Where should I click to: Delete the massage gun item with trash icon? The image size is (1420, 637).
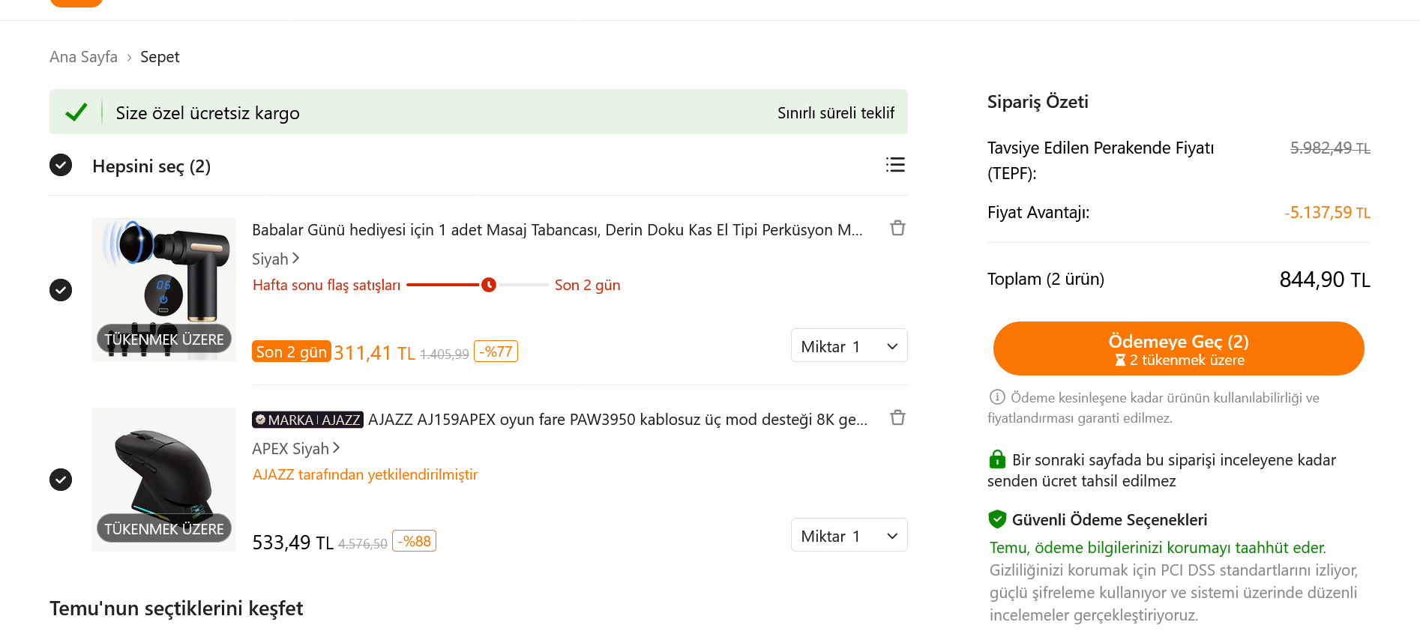tap(897, 229)
